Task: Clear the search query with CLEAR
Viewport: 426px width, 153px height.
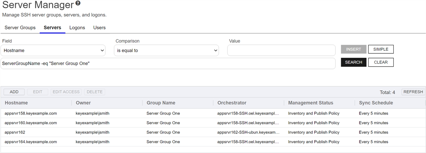Action: click(380, 62)
